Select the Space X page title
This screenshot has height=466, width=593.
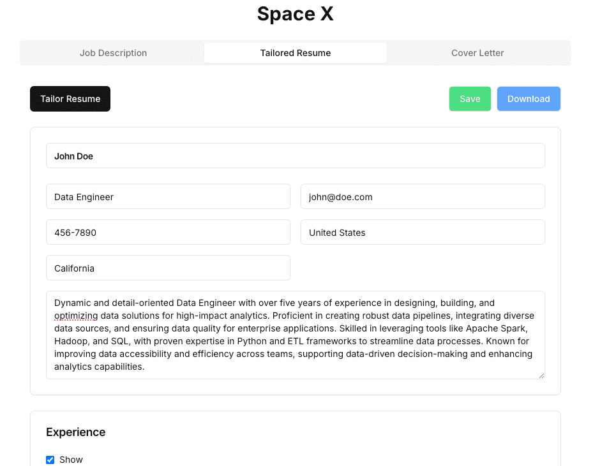tap(296, 14)
